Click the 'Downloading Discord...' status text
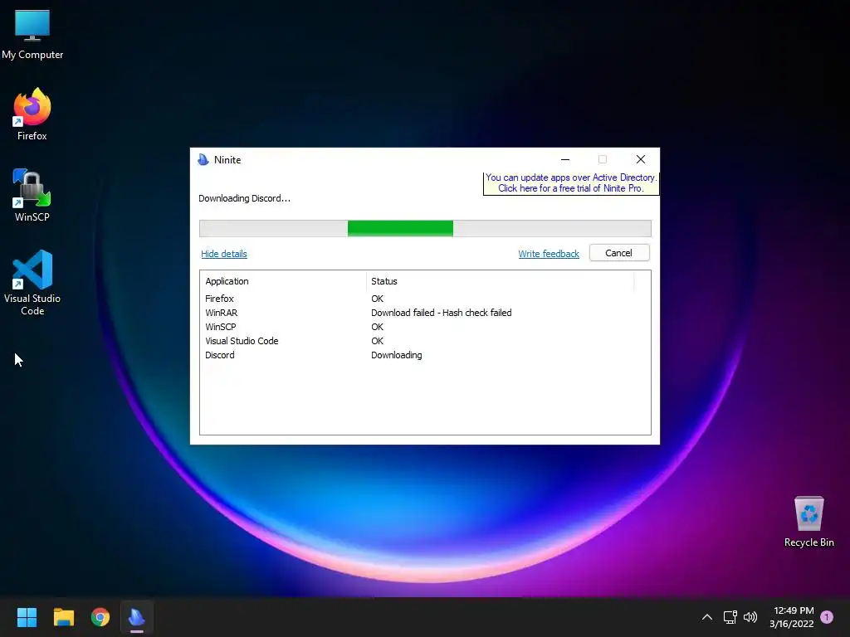The width and height of the screenshot is (850, 637). pyautogui.click(x=245, y=198)
